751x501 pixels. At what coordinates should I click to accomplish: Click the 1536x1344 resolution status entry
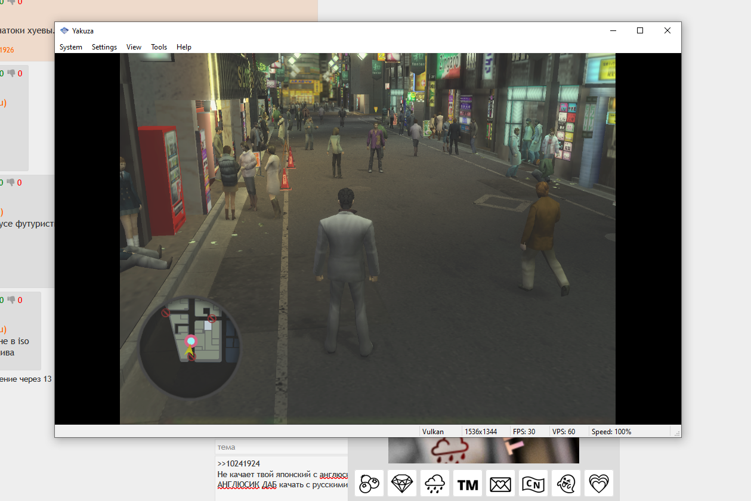[481, 431]
